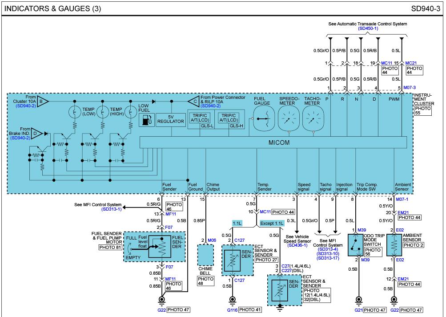The width and height of the screenshot is (446, 317).
Task: Click the G116 ground label
Action: click(233, 310)
